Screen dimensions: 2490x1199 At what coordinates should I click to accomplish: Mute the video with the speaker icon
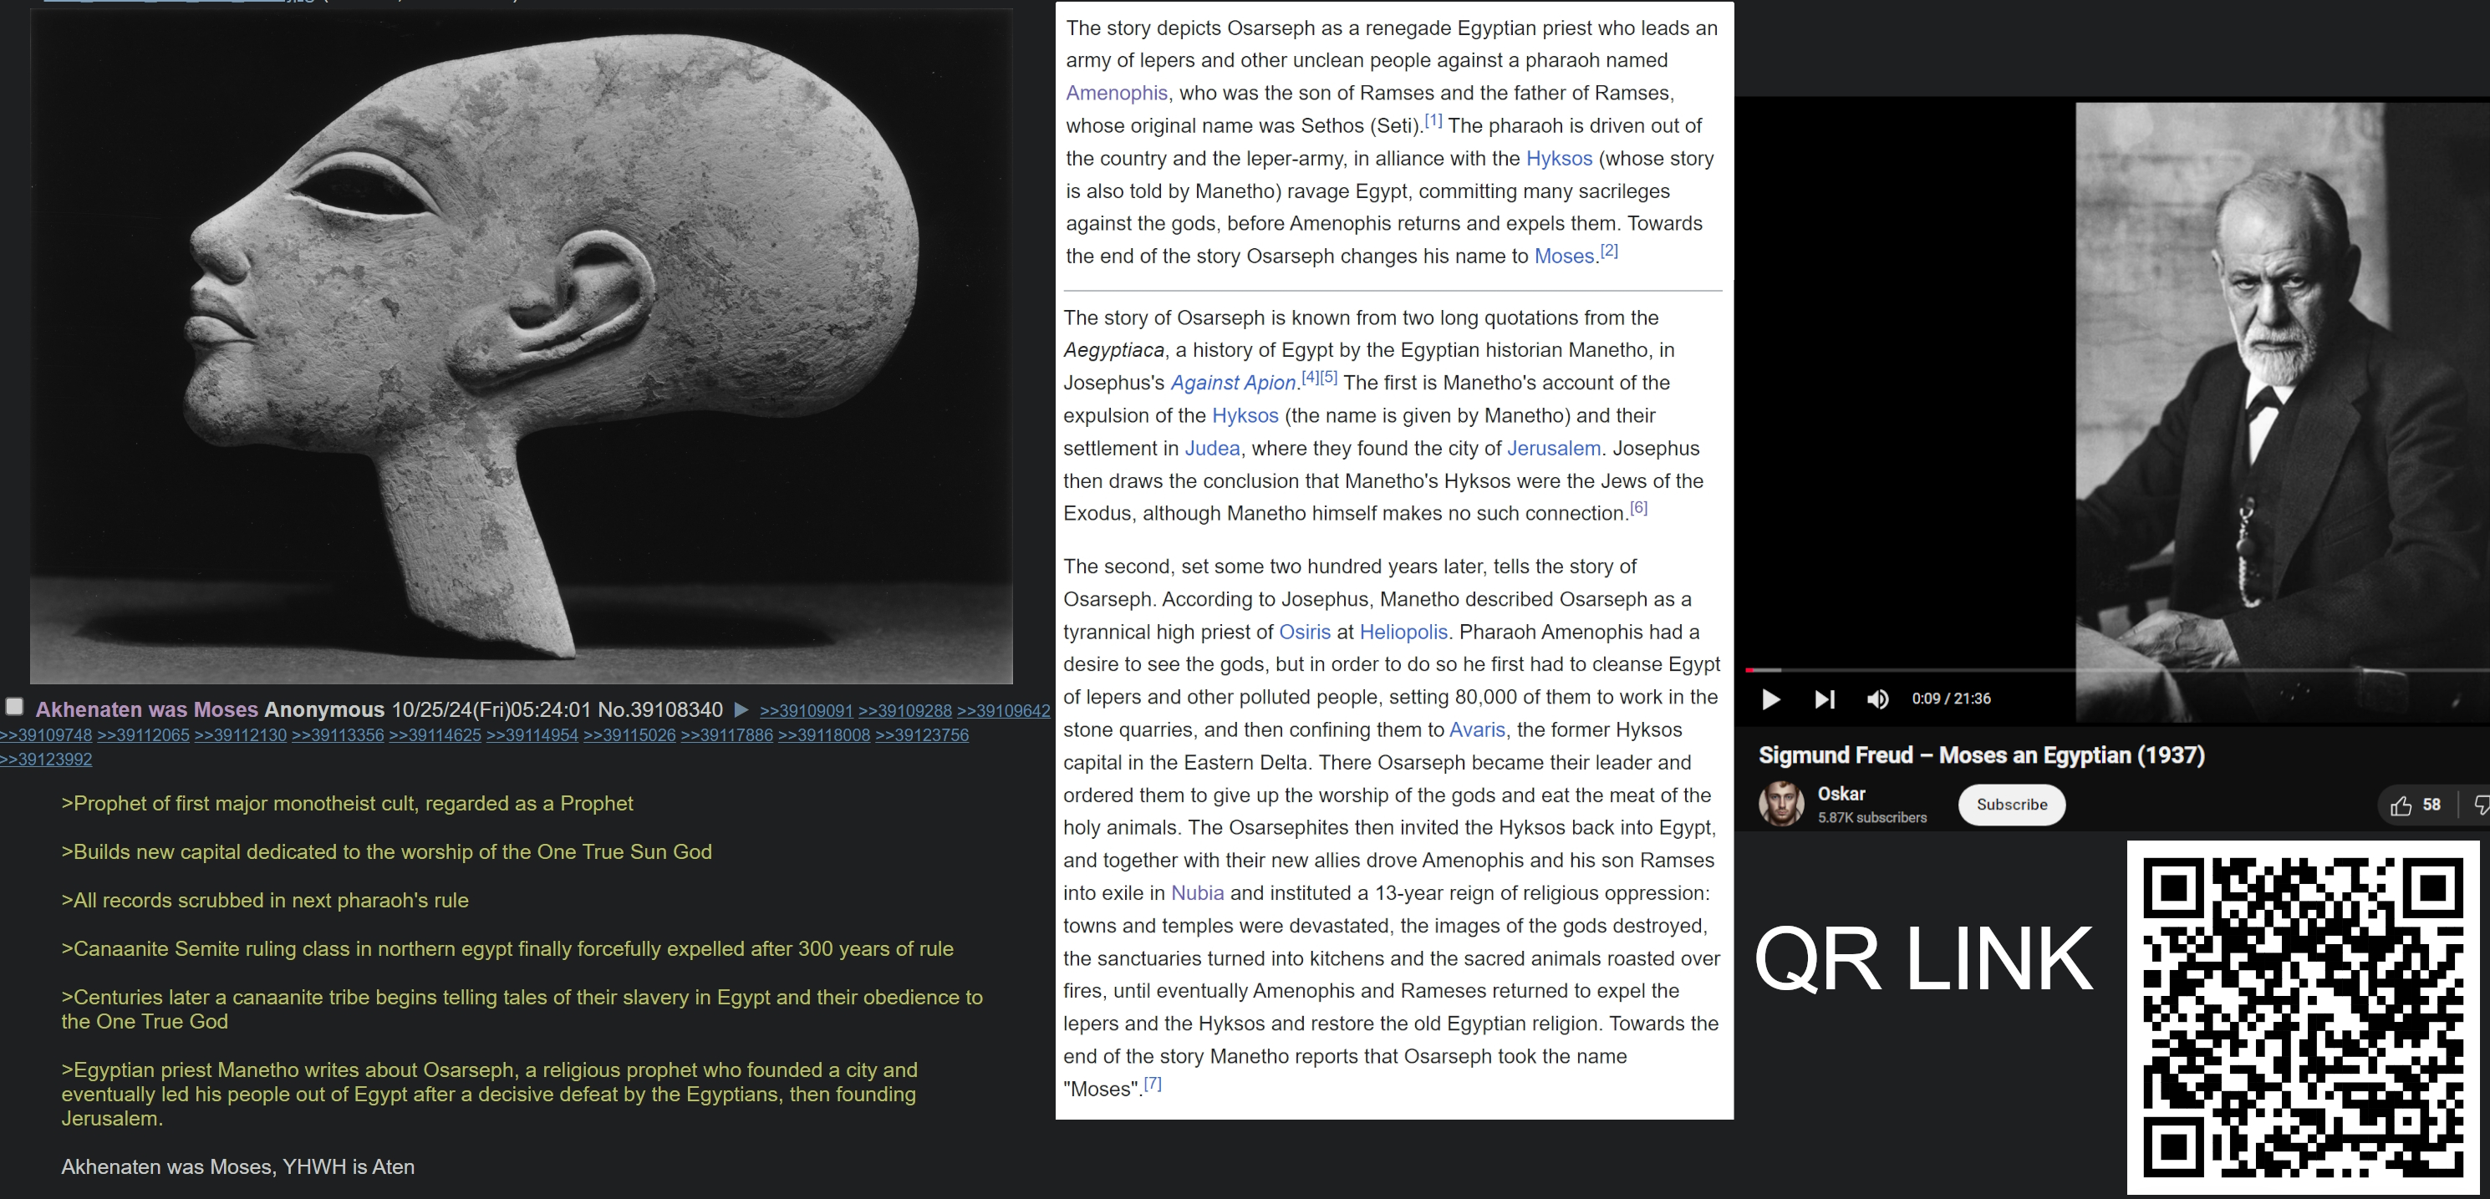(1878, 699)
